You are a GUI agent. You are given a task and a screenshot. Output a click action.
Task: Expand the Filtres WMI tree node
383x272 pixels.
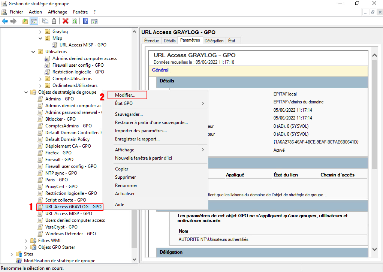pos(26,241)
